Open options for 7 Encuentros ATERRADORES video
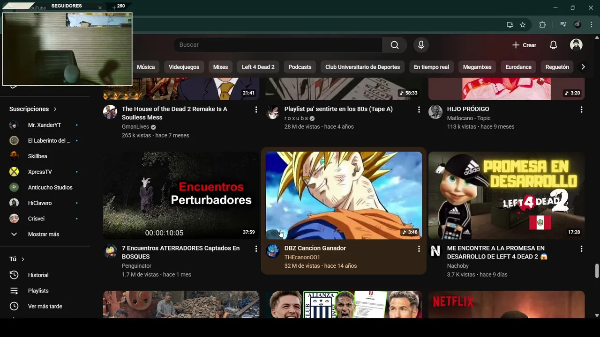This screenshot has height=337, width=600. click(256, 249)
